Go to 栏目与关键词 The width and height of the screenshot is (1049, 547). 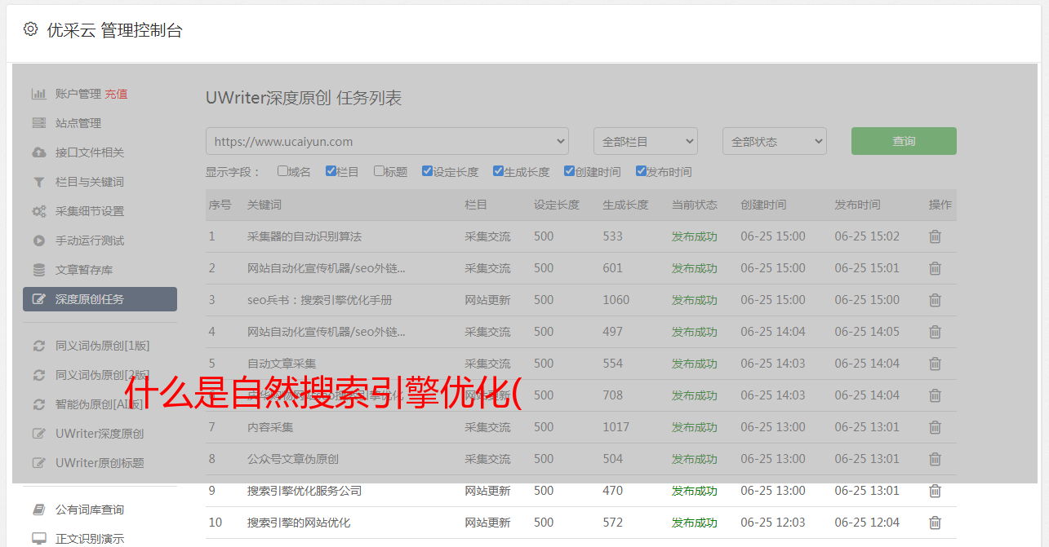click(x=90, y=182)
